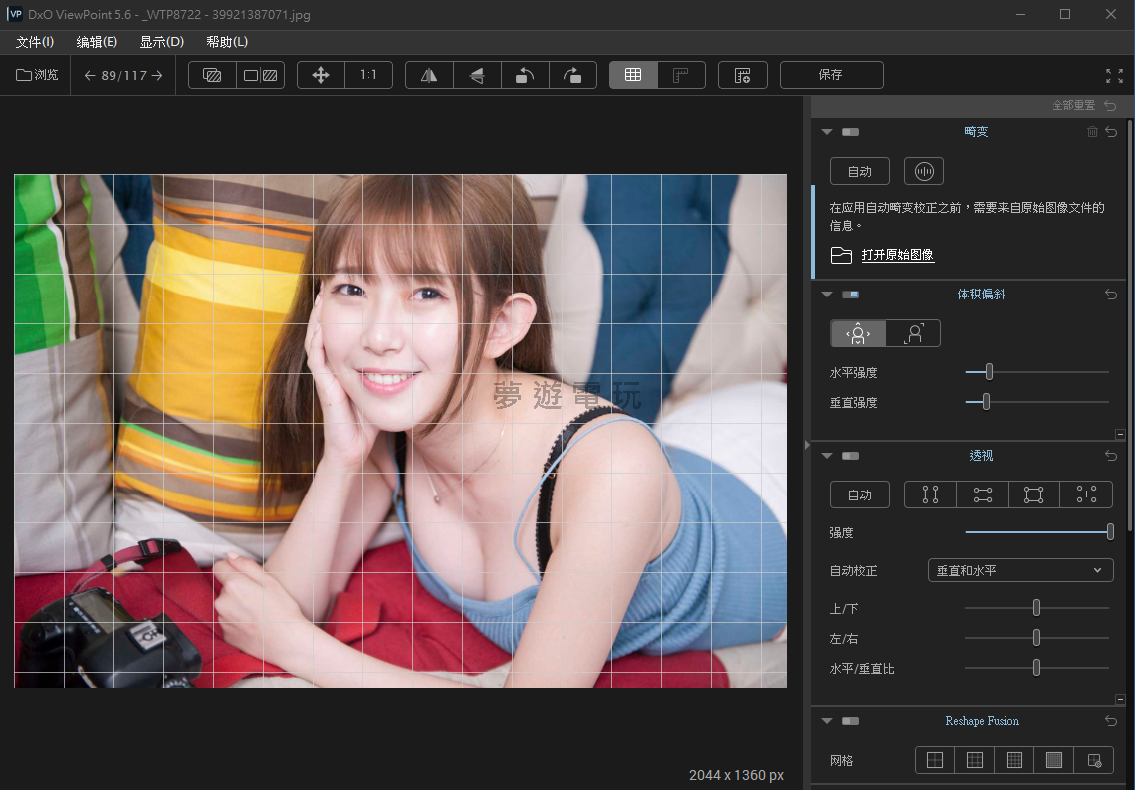Toggle the 畸变 correction switch
The image size is (1135, 790).
click(850, 132)
